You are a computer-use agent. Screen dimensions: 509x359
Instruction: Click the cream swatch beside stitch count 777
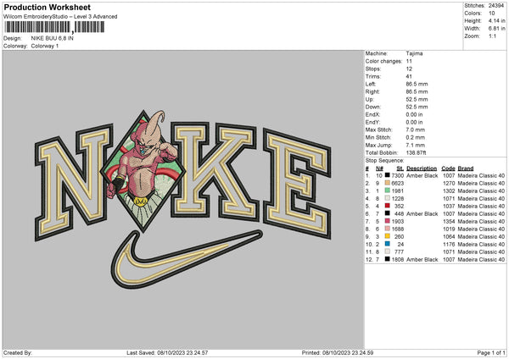click(x=388, y=251)
